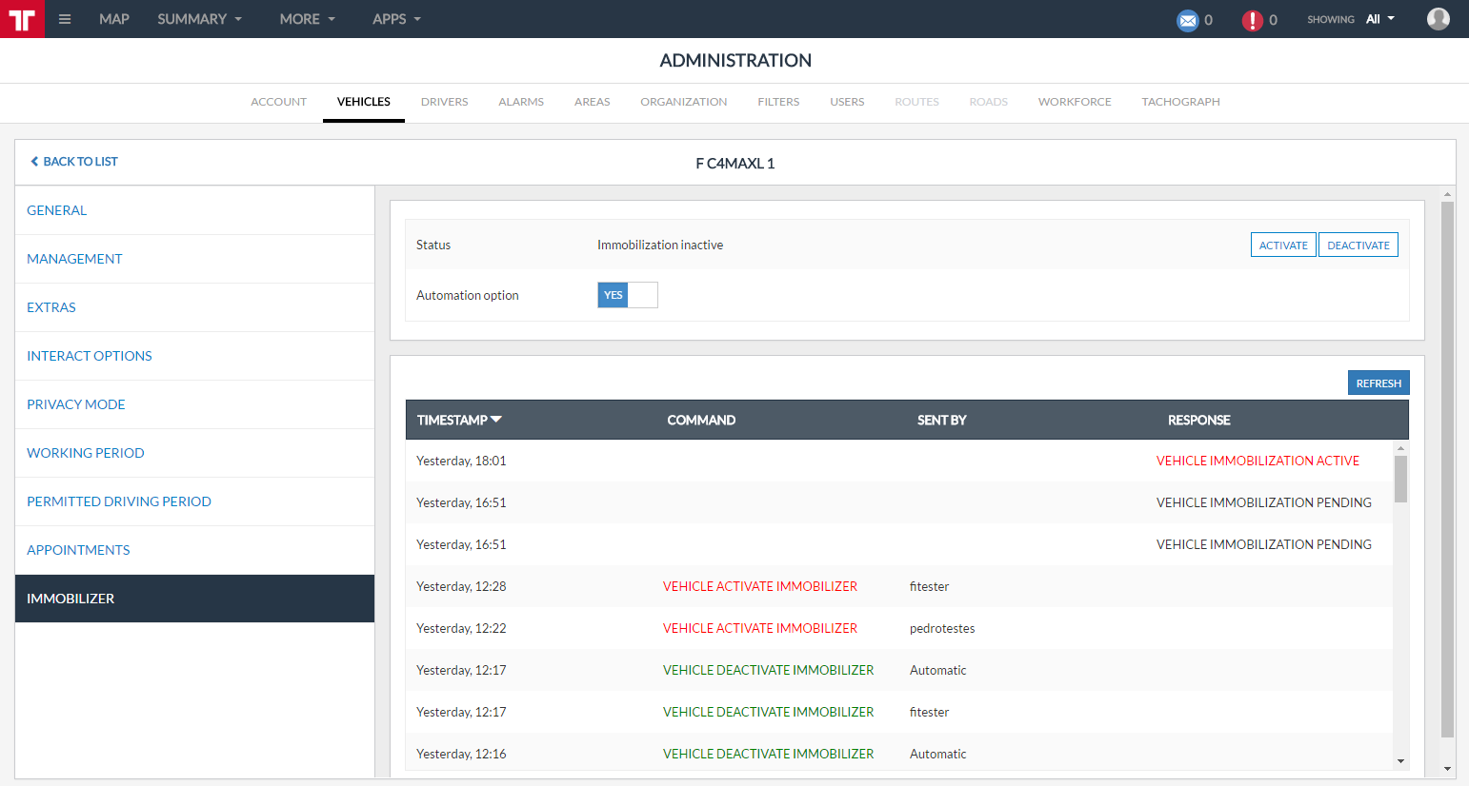Expand the Summary dropdown menu
Viewport: 1469px width, 786px height.
(199, 19)
